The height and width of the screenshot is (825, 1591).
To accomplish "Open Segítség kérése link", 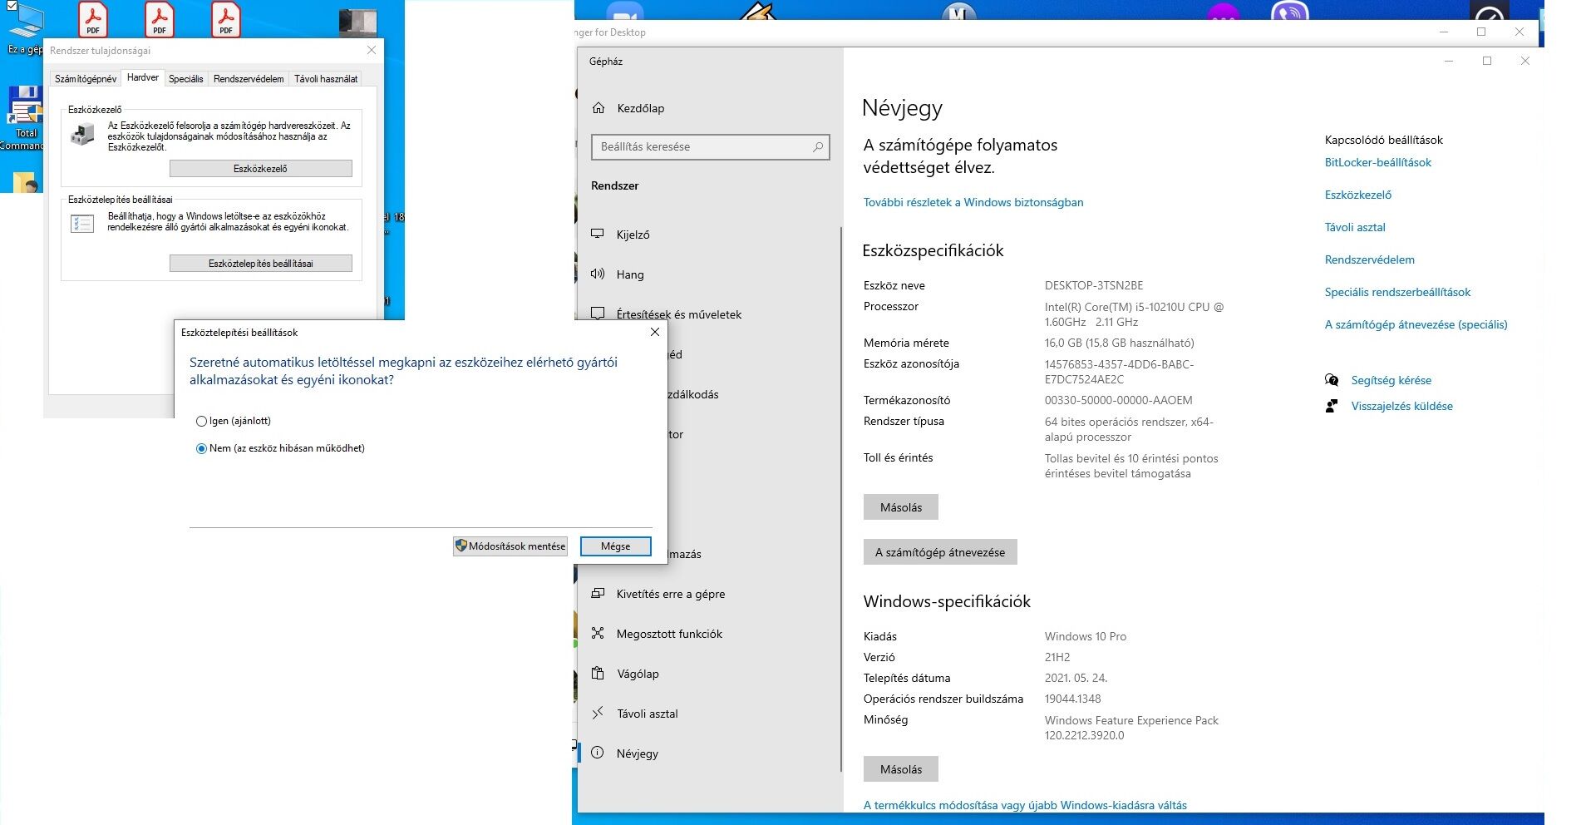I will [x=1391, y=380].
